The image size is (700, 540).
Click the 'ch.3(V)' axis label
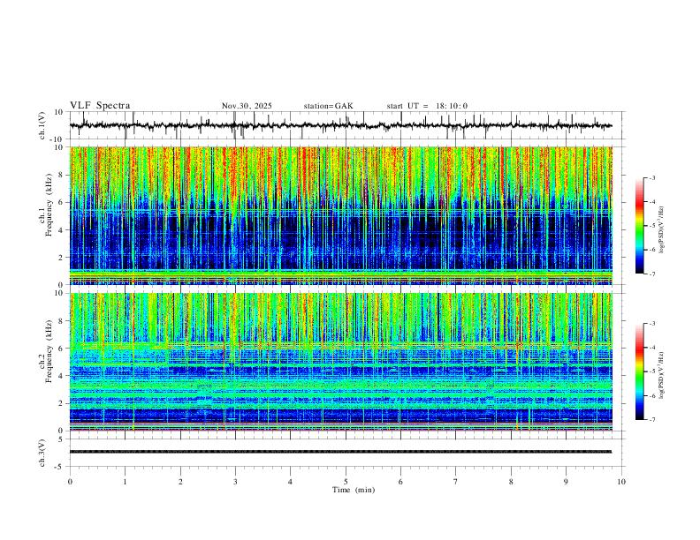[42, 453]
